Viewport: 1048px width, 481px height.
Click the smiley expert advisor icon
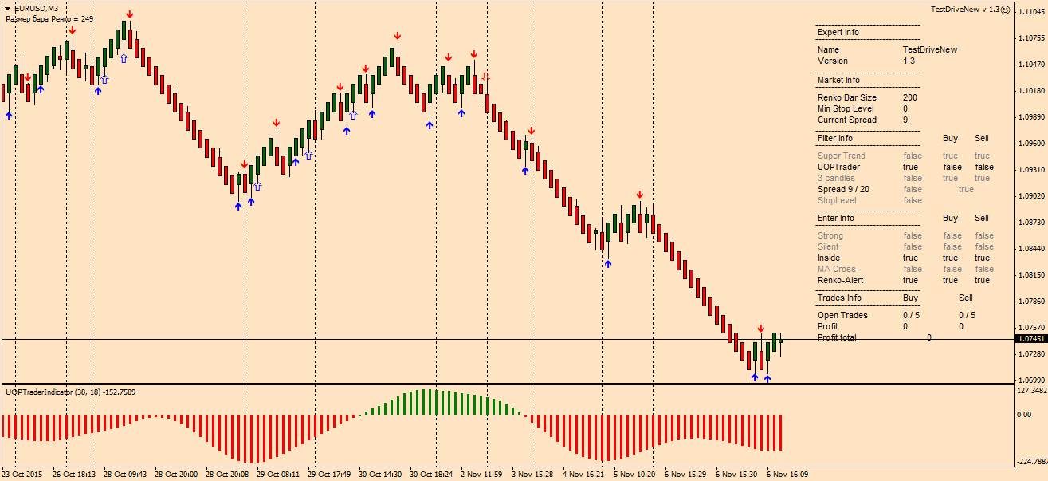[x=1005, y=10]
